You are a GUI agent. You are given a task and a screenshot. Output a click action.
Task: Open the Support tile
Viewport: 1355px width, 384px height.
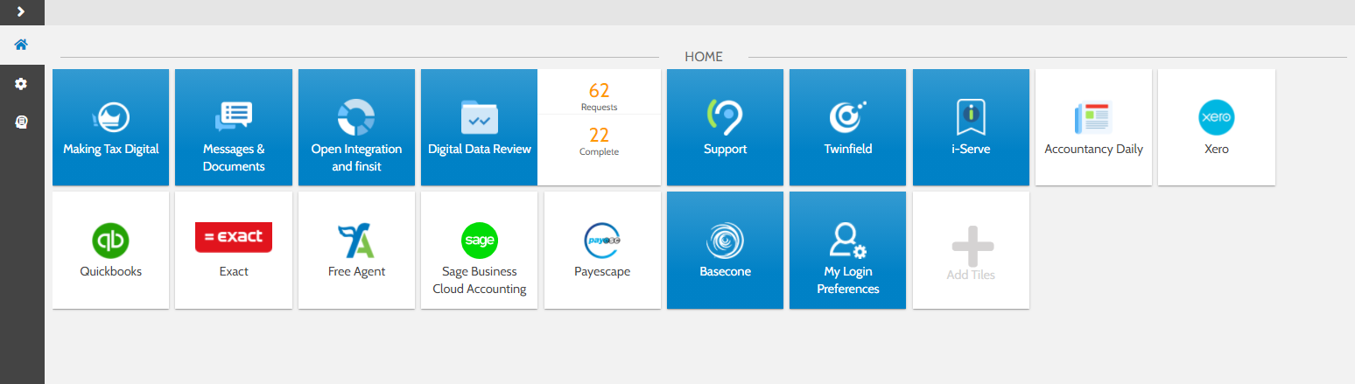pos(725,128)
